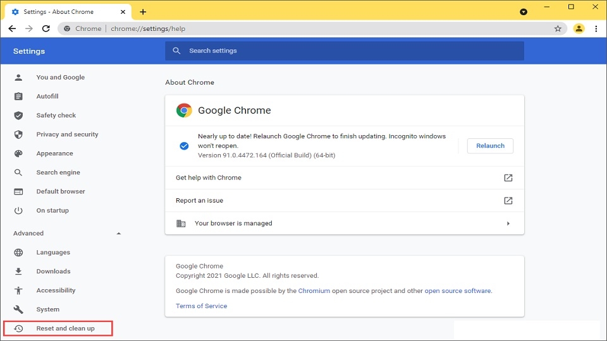This screenshot has height=341, width=607.
Task: Open Terms of Service link
Action: tap(201, 306)
